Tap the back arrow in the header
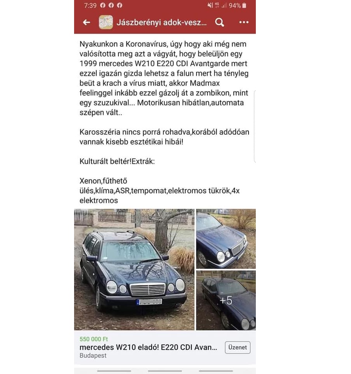Viewport: 351px width, 374px height. 87,23
